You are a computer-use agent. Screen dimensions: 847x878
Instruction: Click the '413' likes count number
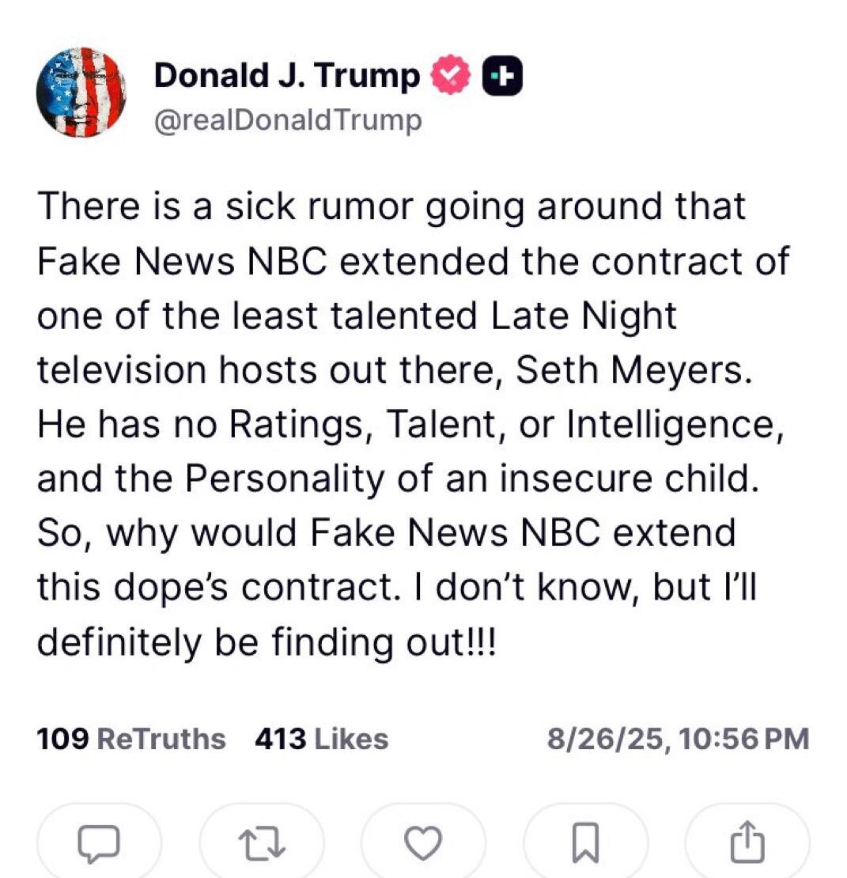coord(280,740)
